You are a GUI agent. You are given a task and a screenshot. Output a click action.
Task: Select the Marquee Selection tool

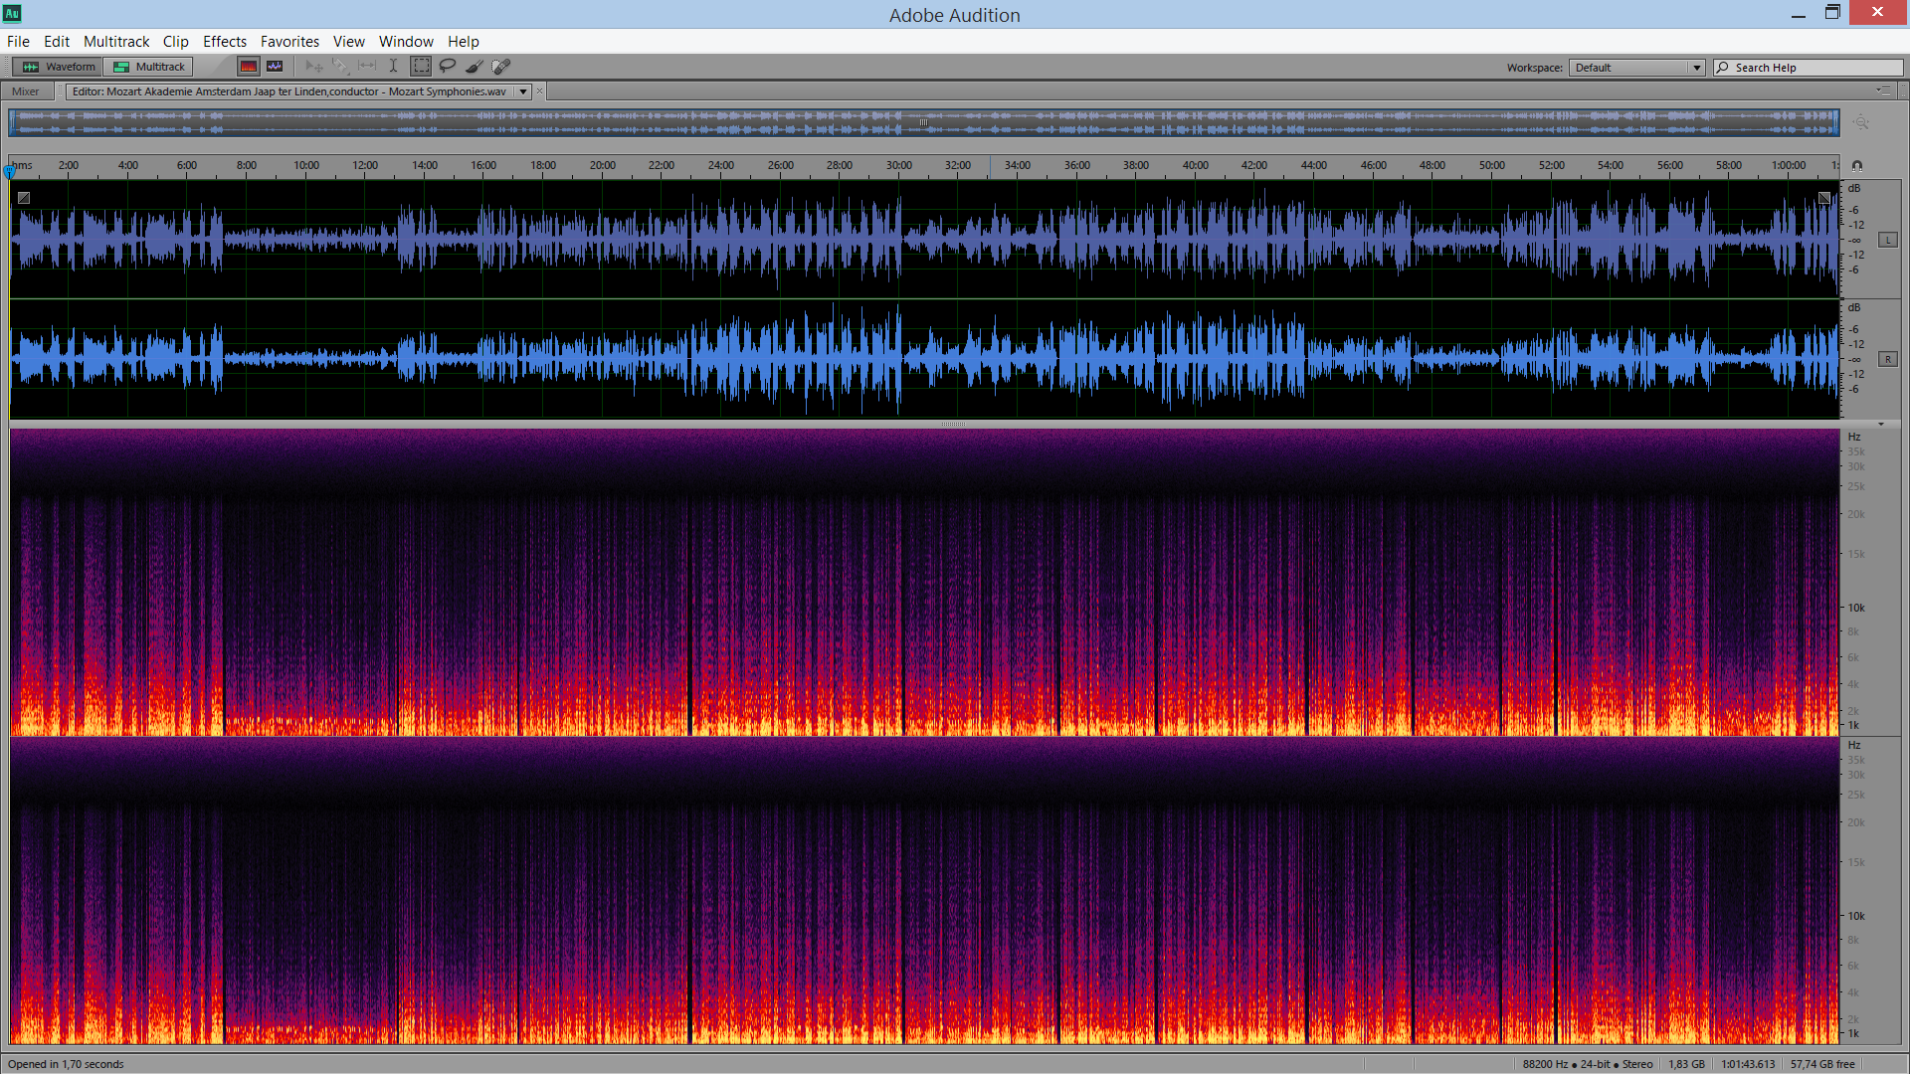click(x=422, y=67)
